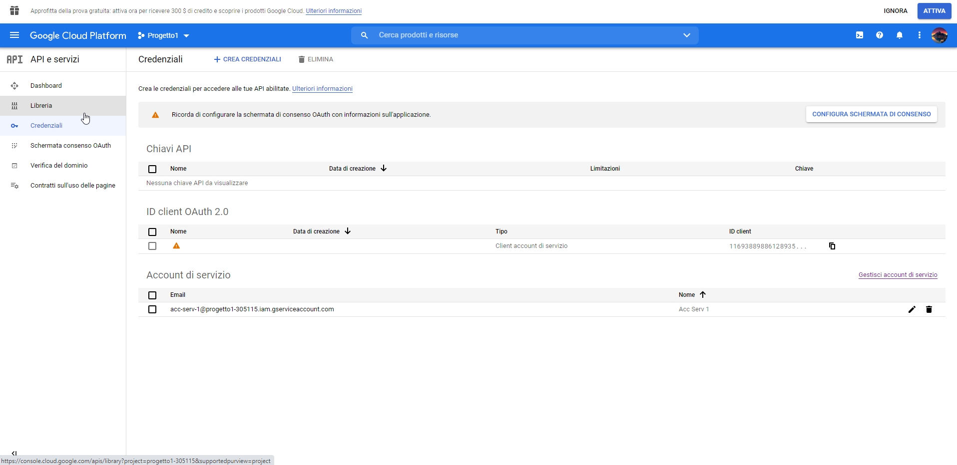The image size is (957, 465).
Task: Click CREA CREDENZIALI button
Action: (247, 59)
